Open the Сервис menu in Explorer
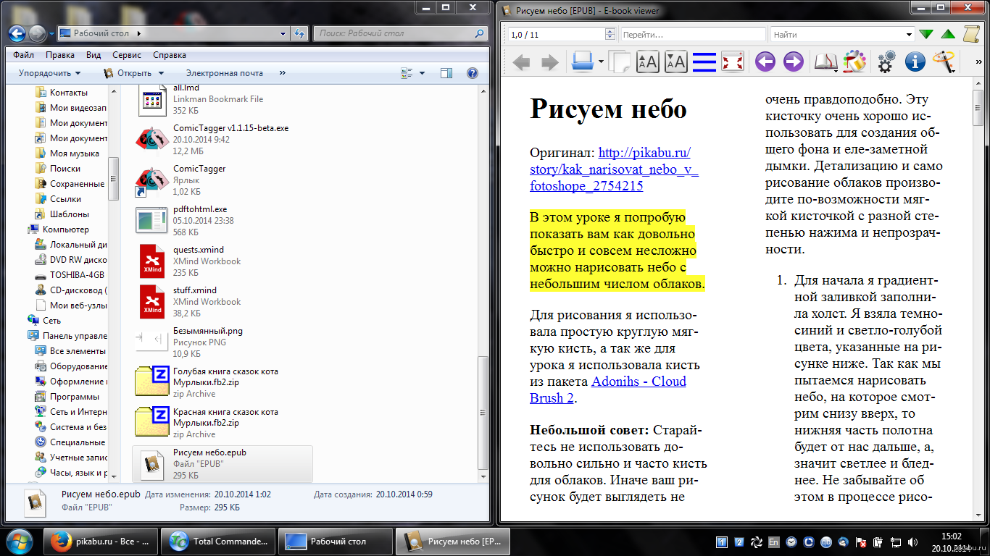990x556 pixels. (x=127, y=55)
